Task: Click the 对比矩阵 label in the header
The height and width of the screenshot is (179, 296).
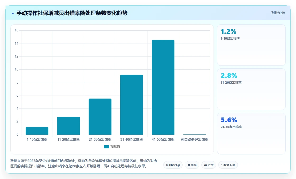Action: 278,13
